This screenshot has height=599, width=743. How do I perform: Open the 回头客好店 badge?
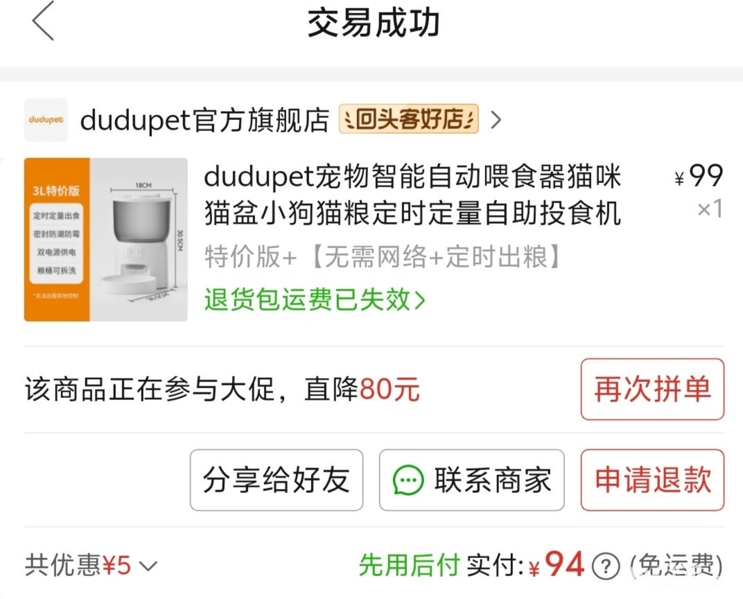(x=408, y=119)
